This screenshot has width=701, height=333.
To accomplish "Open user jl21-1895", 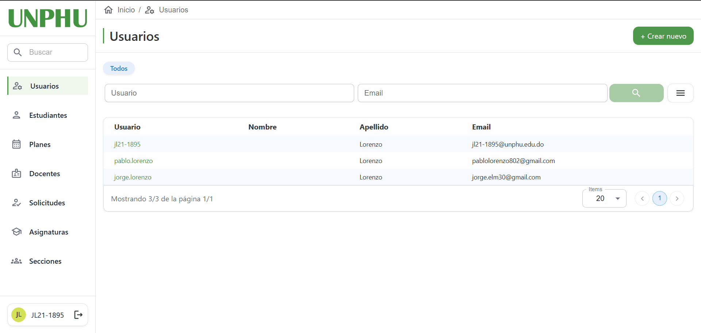I will pyautogui.click(x=127, y=144).
